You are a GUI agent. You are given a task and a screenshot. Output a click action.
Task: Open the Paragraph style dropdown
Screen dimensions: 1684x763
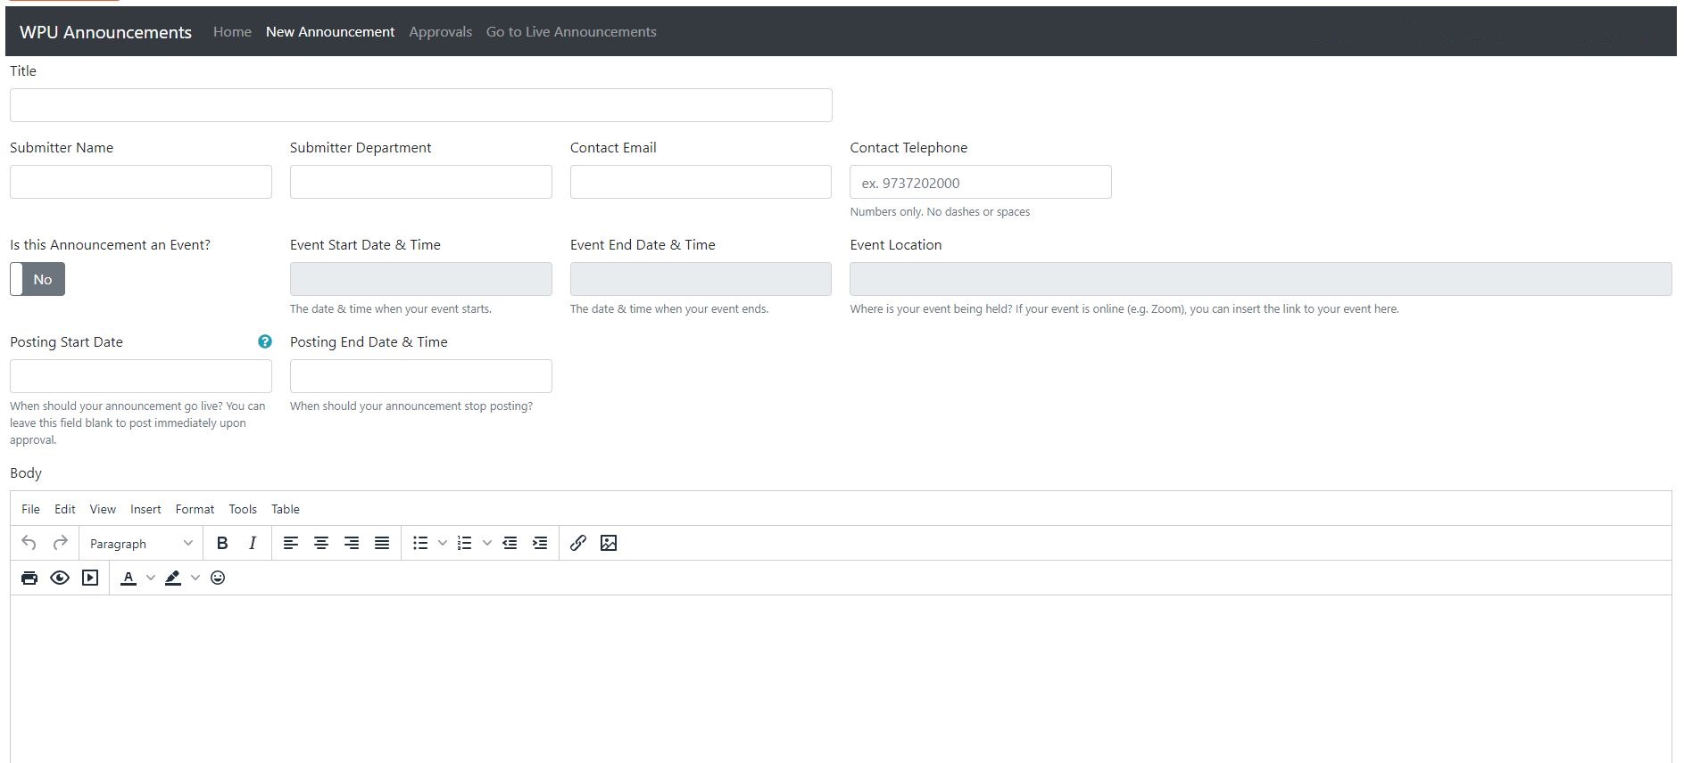coord(141,543)
